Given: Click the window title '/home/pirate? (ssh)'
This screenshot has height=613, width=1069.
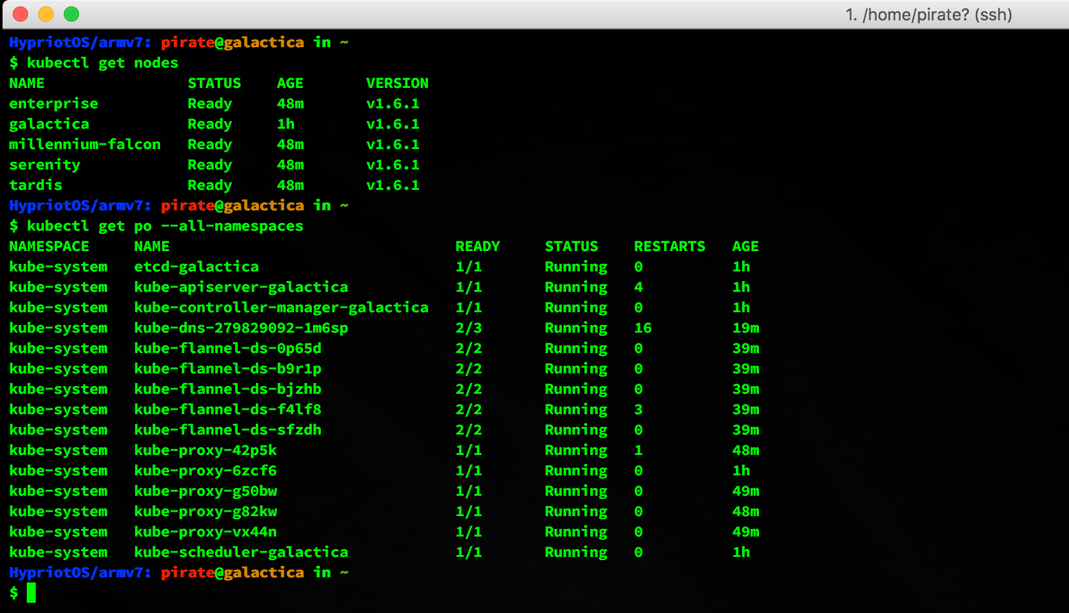Looking at the screenshot, I should [x=937, y=15].
